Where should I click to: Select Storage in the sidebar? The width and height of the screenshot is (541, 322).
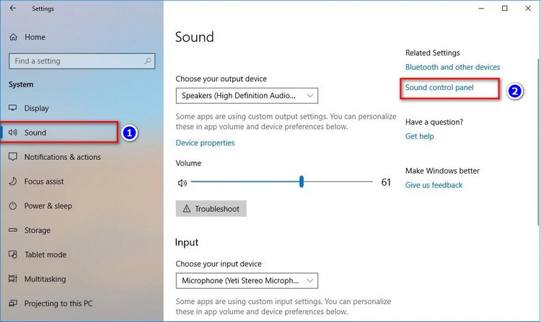[38, 231]
